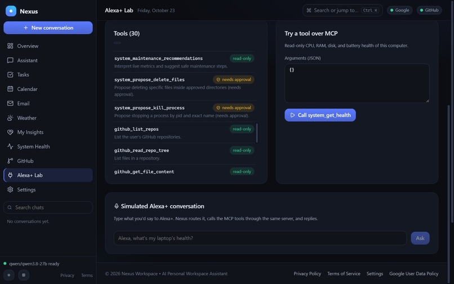Open Weather via its cloud-sun icon
Image resolution: width=454 pixels, height=284 pixels.
click(x=10, y=118)
